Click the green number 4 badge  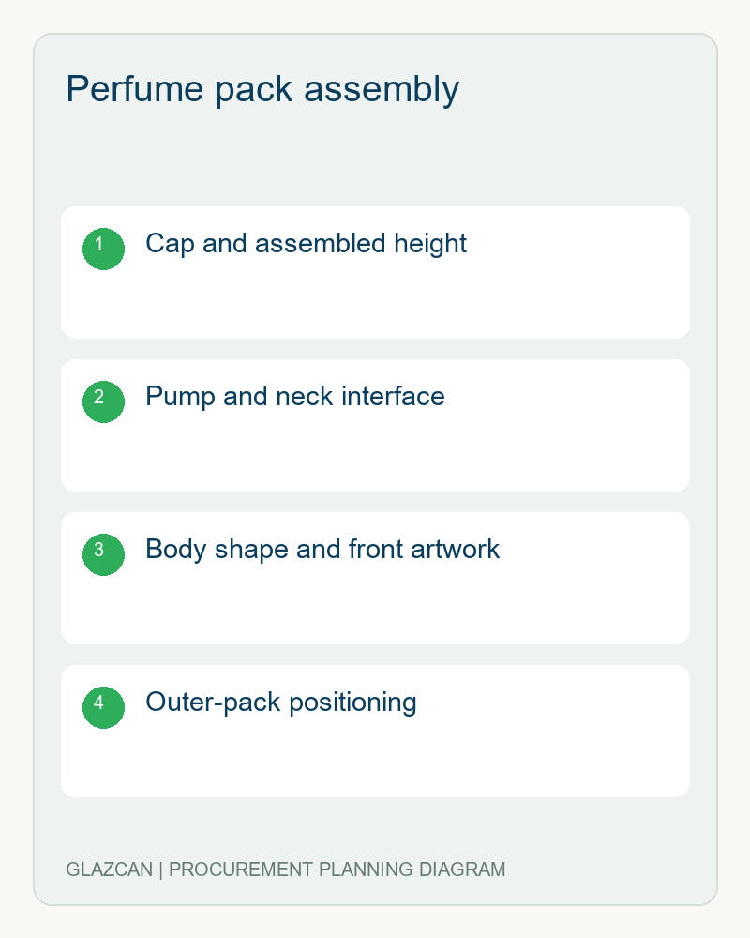103,707
